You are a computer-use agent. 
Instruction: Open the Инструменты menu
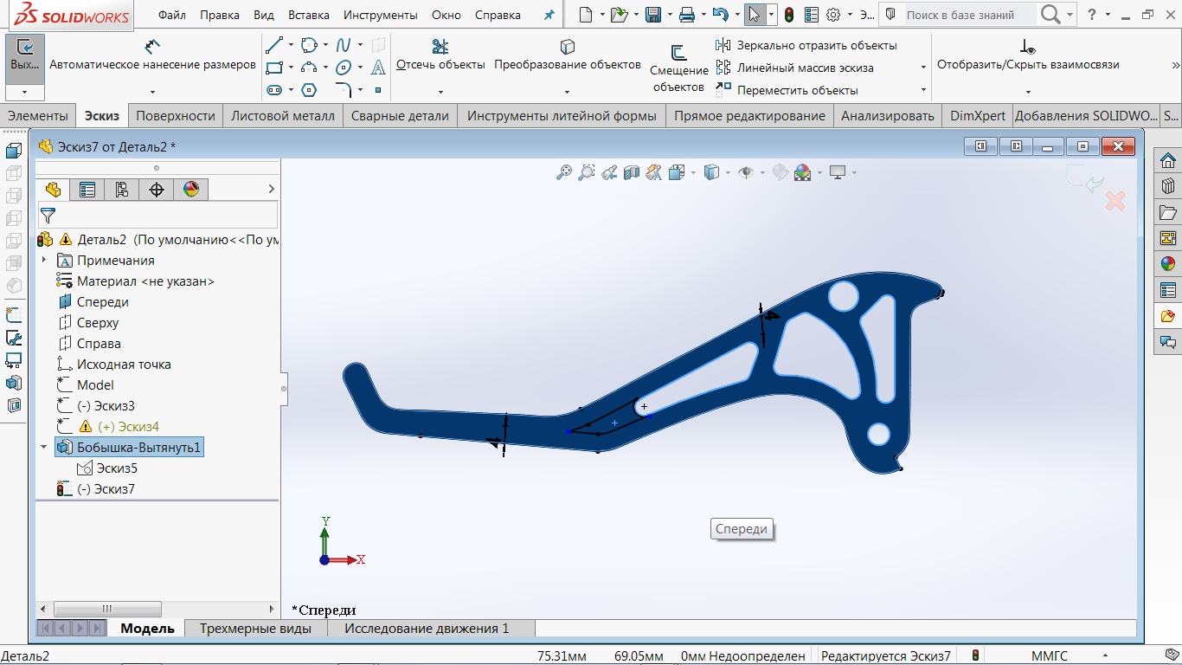pyautogui.click(x=380, y=15)
